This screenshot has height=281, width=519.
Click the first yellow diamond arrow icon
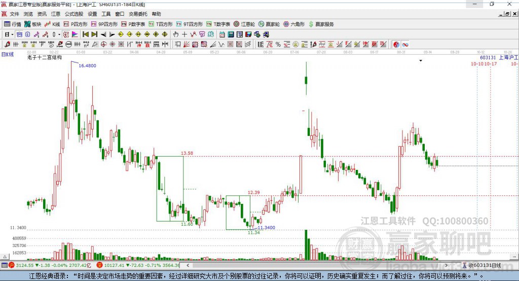(121, 34)
